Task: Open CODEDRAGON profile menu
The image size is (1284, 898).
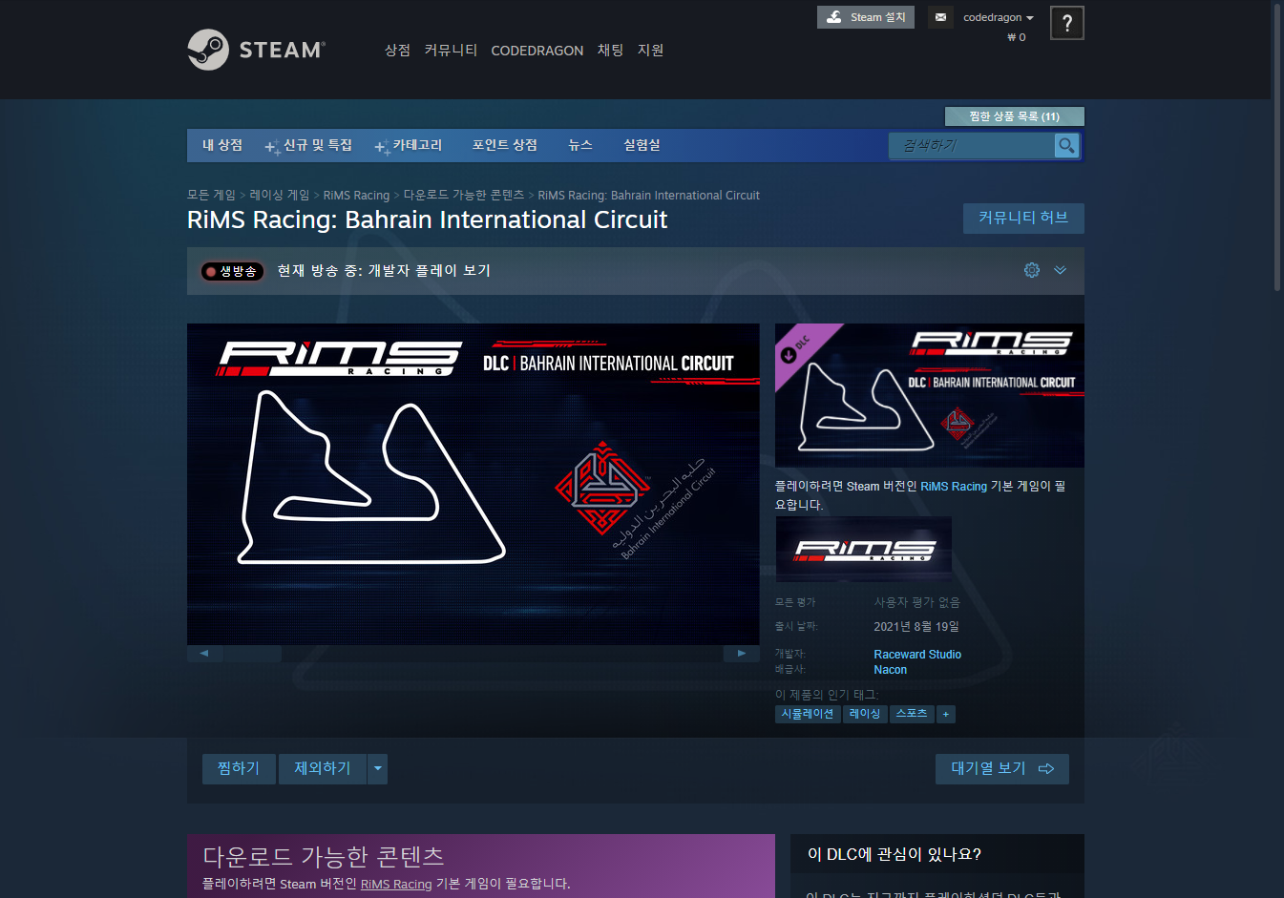Action: pyautogui.click(x=537, y=51)
